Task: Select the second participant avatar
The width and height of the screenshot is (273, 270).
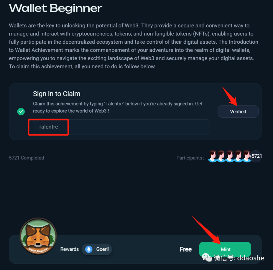Action: coord(221,156)
